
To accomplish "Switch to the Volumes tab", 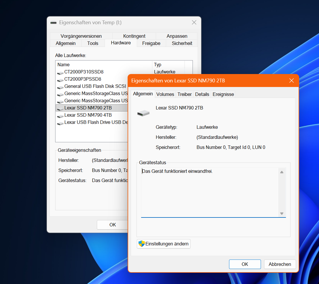I will tap(165, 94).
